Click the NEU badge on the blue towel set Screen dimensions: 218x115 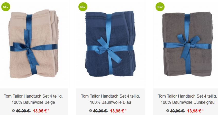tap(83, 7)
